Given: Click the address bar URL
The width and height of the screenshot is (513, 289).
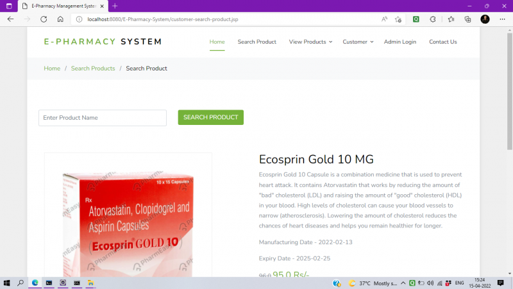Looking at the screenshot, I should coord(163,19).
